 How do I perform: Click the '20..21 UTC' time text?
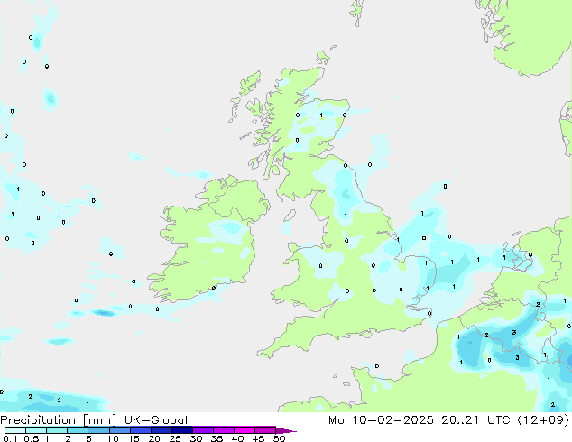click(476, 420)
